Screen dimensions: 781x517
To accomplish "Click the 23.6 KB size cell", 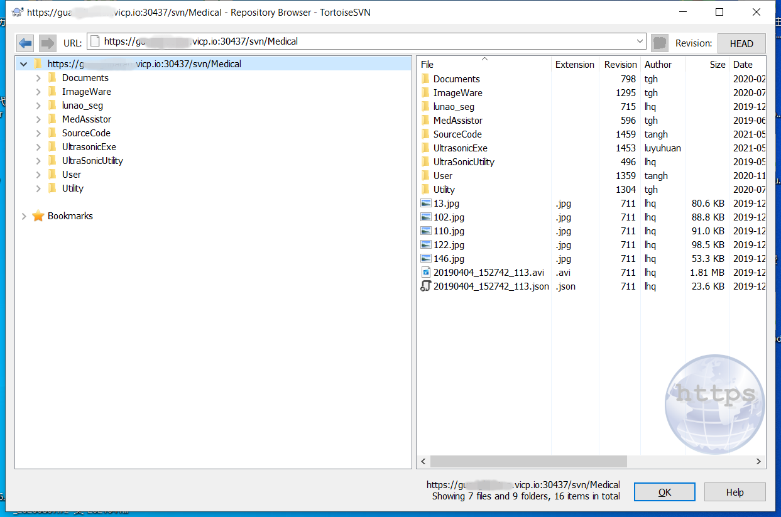I will [708, 286].
